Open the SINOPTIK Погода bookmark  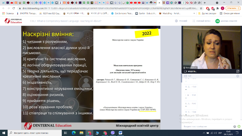pos(26,14)
